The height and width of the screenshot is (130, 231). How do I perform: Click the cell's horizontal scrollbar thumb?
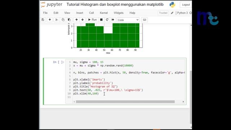[x=125, y=102]
